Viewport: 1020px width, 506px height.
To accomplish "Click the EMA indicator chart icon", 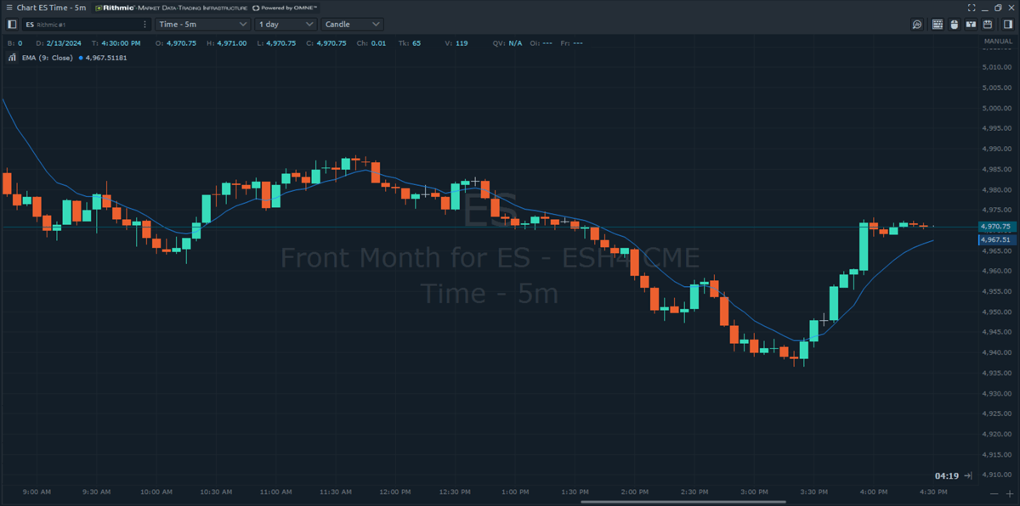I will (x=12, y=58).
